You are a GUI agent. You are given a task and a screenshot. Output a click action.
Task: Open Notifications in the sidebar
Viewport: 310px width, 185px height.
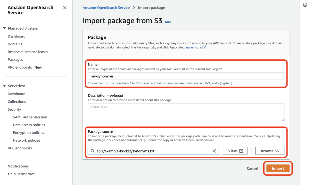tap(18, 166)
